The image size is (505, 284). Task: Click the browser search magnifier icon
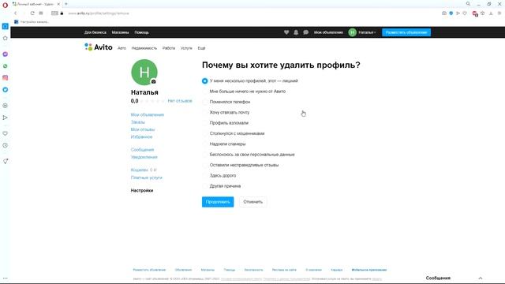(468, 4)
